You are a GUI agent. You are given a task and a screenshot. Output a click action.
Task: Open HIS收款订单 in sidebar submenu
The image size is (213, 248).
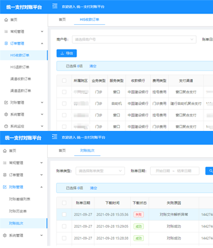click(x=20, y=55)
